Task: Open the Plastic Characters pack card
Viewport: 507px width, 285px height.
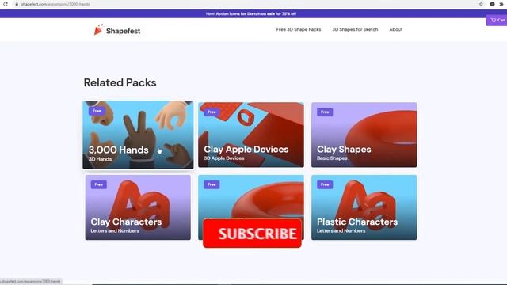Action: click(364, 207)
